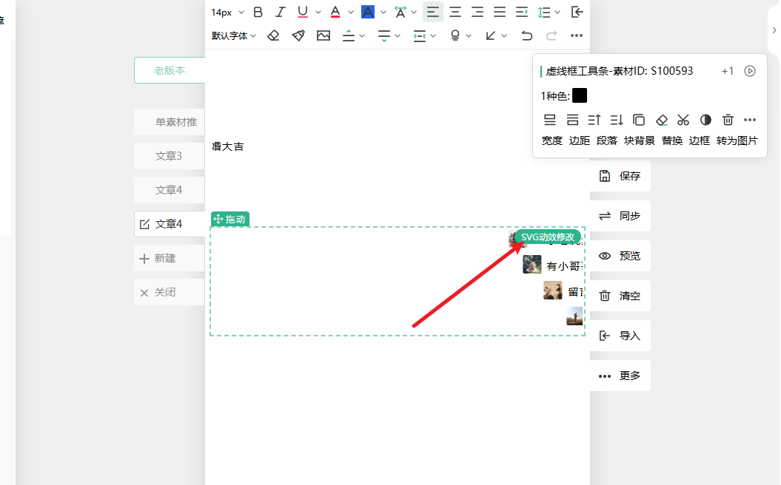The height and width of the screenshot is (485, 781).
Task: Click +1 in the material panel
Action: 727,71
